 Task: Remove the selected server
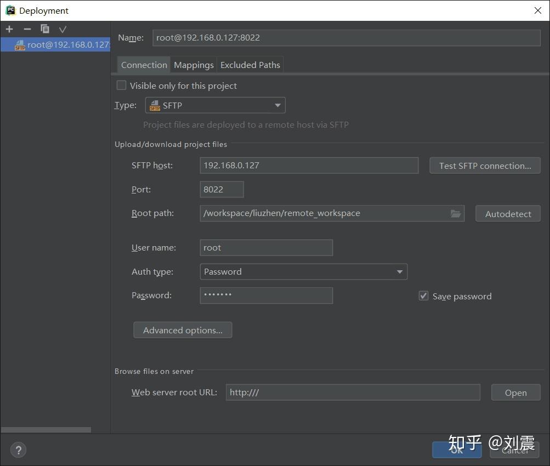coord(27,29)
